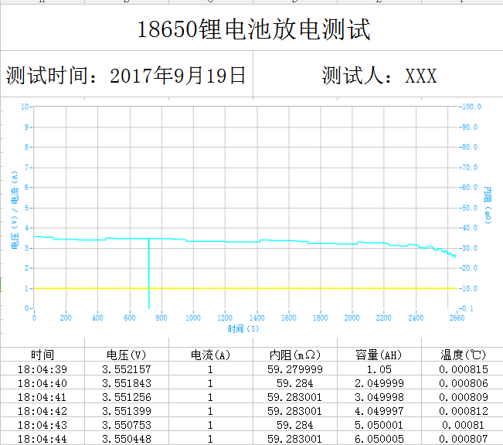This screenshot has height=445, width=503.
Task: Click the cyan vertical spike near 720 seconds
Action: click(x=149, y=273)
